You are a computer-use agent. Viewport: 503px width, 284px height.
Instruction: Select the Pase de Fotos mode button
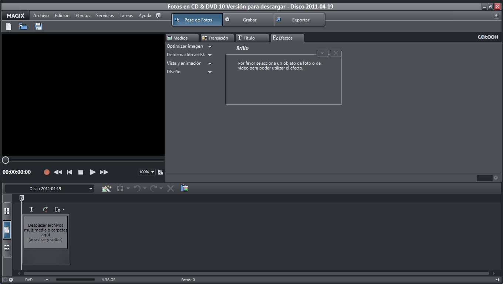click(197, 20)
